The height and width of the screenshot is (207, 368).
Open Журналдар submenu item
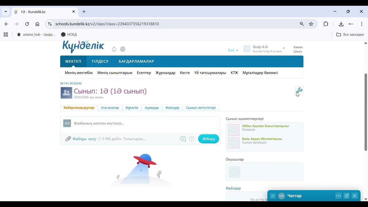coord(165,73)
